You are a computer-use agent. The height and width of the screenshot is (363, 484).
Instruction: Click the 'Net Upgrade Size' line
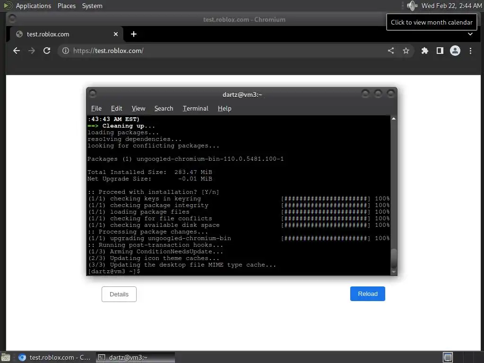point(150,179)
